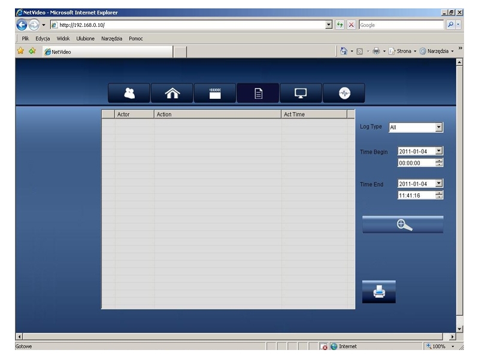Select the NetVideo browser tab
Screen dimensions: 479x359
click(107, 51)
